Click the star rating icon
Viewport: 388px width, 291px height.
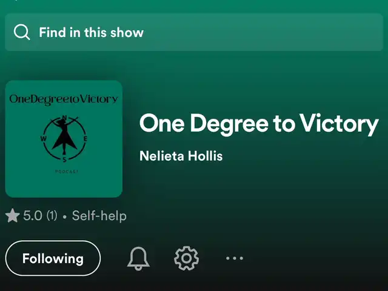tap(12, 216)
